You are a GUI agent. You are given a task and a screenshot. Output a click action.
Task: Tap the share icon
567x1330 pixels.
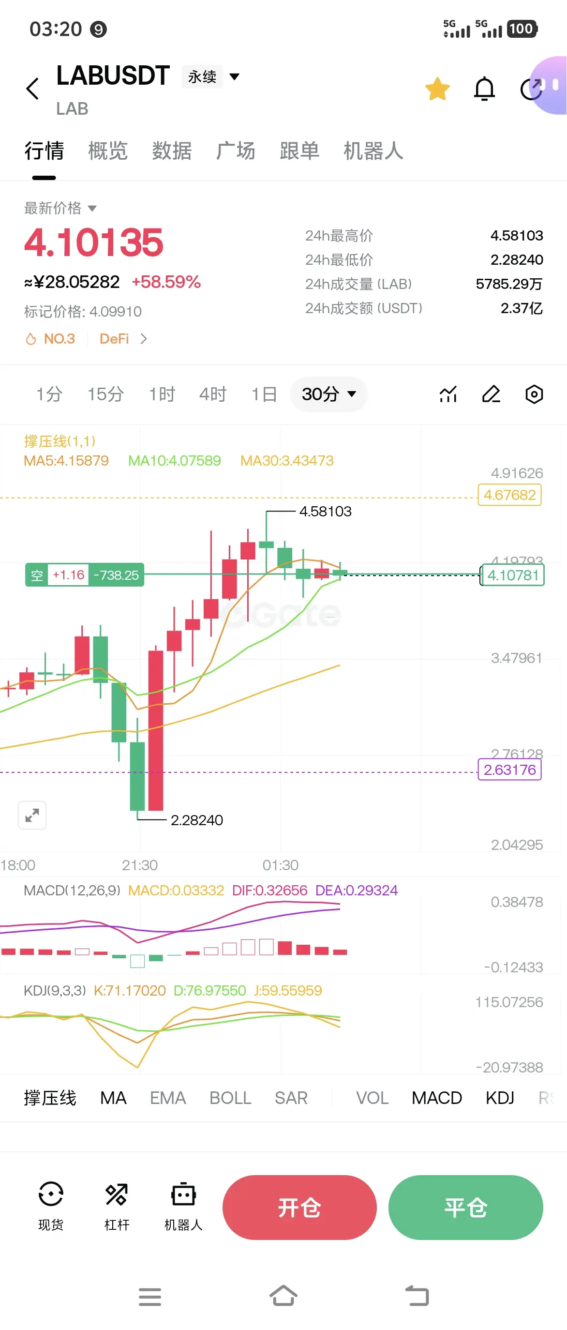pos(531,89)
